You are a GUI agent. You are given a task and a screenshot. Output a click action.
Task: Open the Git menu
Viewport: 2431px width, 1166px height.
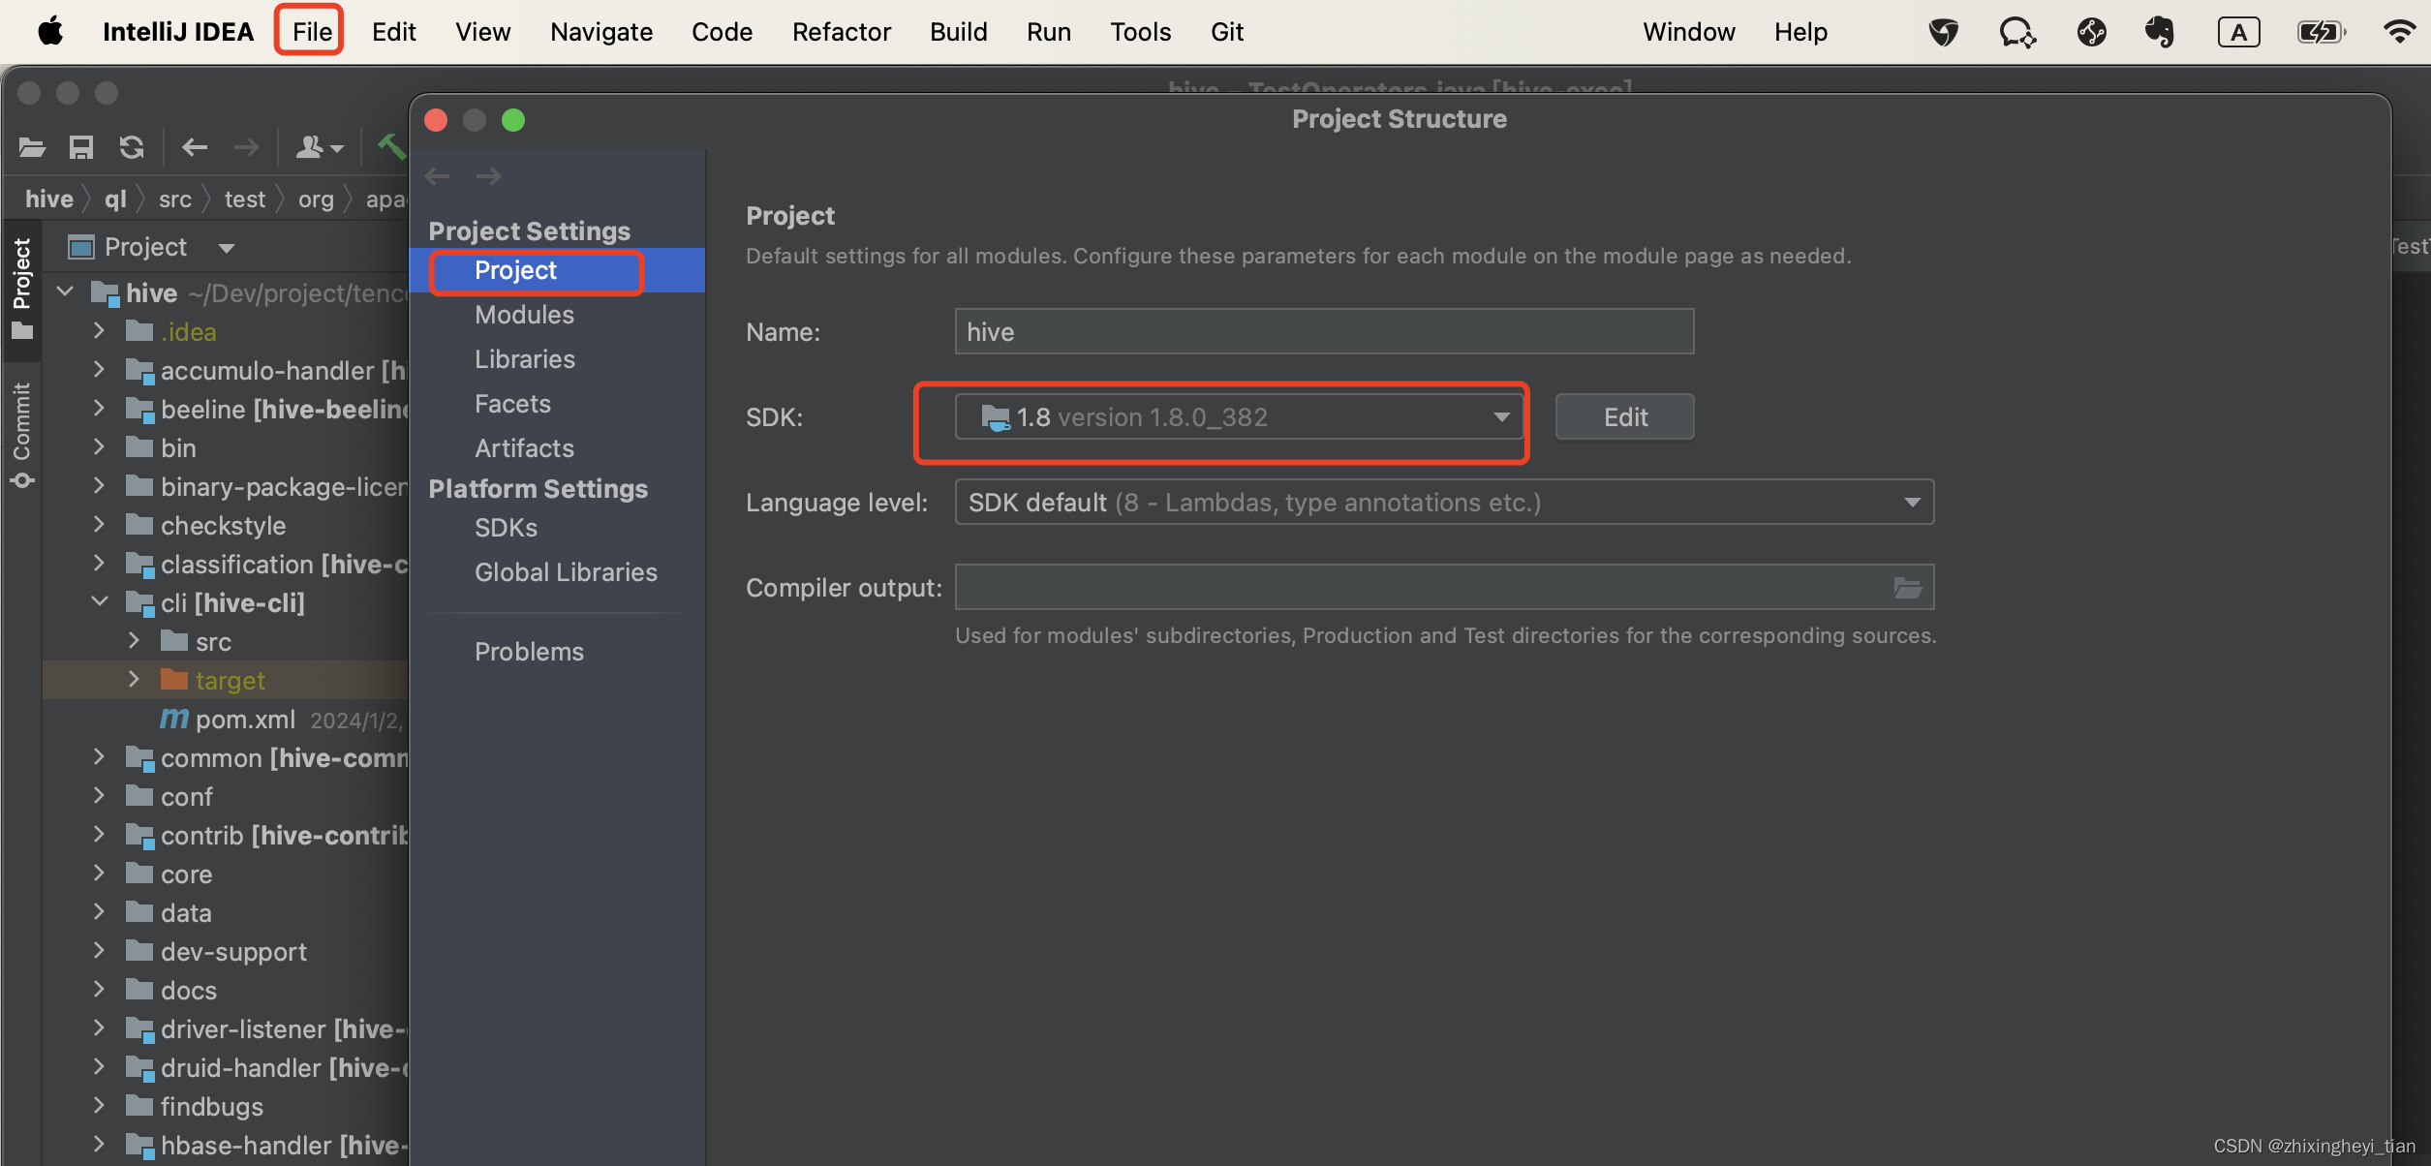coord(1227,32)
